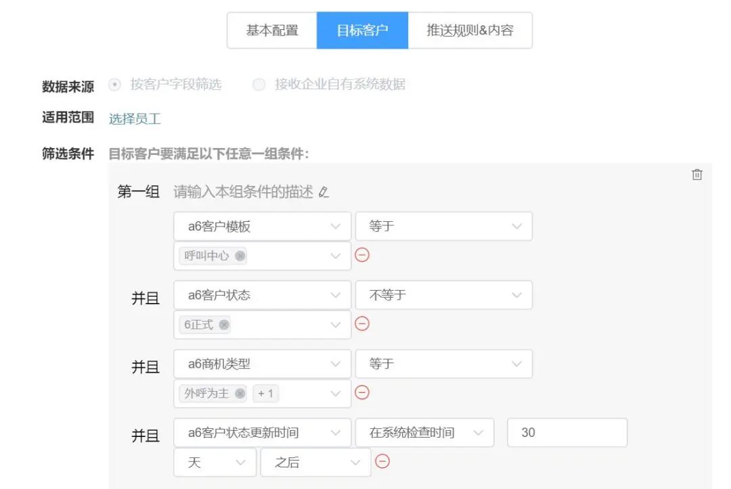Open the 天 unit dropdown
This screenshot has width=731, height=489.
coord(215,463)
